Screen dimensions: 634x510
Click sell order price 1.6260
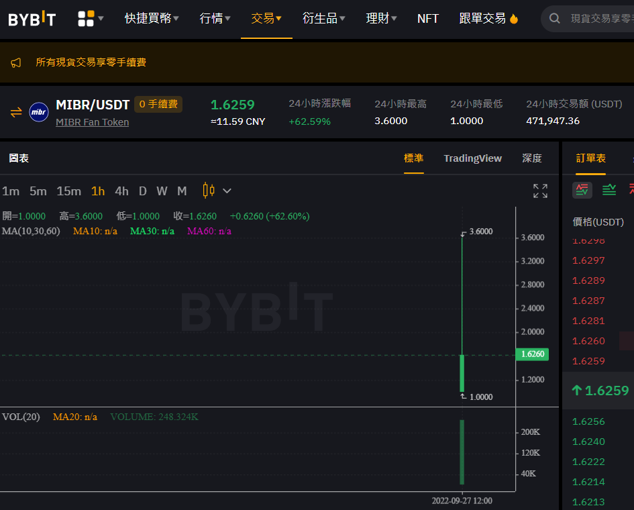tap(588, 342)
